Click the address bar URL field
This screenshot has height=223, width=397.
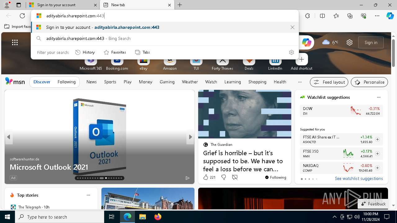tap(164, 16)
